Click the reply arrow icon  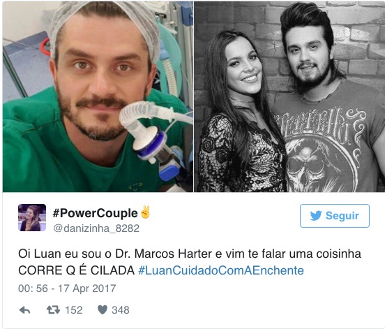(25, 310)
